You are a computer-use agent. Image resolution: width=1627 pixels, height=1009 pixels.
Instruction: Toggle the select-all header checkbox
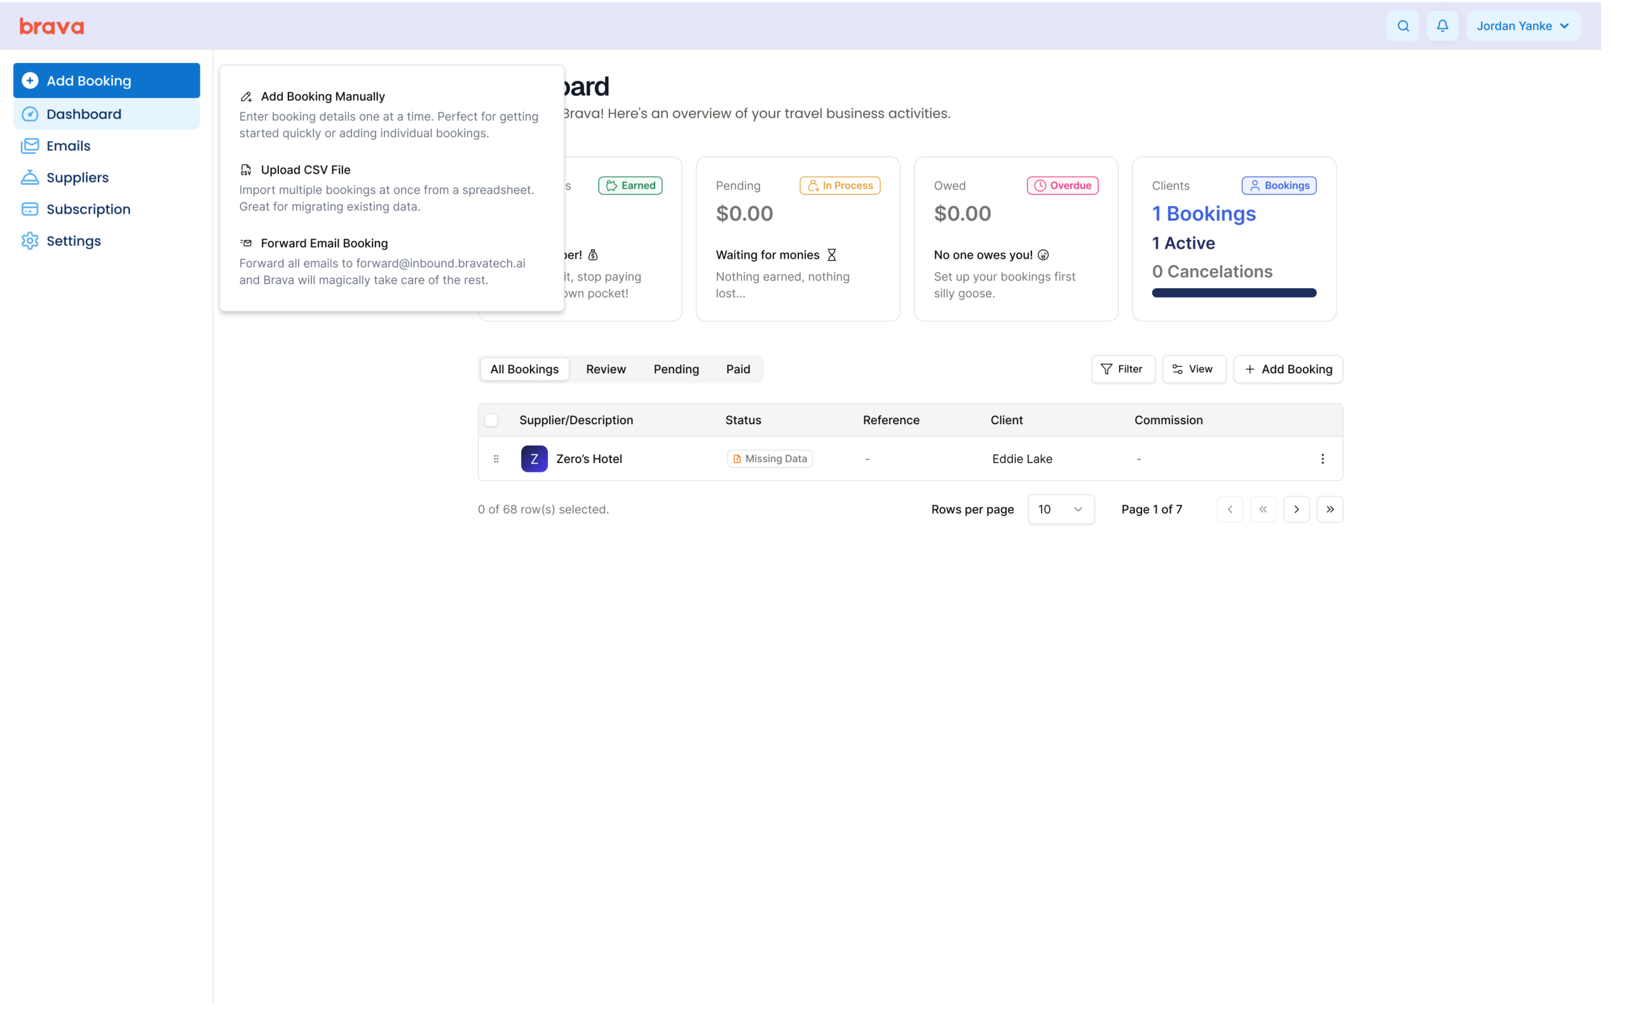click(491, 420)
